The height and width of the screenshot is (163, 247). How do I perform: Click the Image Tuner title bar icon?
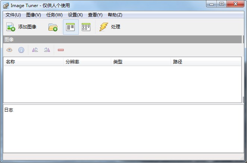pyautogui.click(x=6, y=6)
